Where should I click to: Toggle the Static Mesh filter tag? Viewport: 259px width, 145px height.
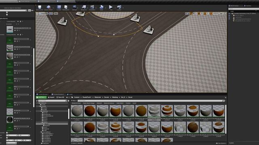[120, 103]
